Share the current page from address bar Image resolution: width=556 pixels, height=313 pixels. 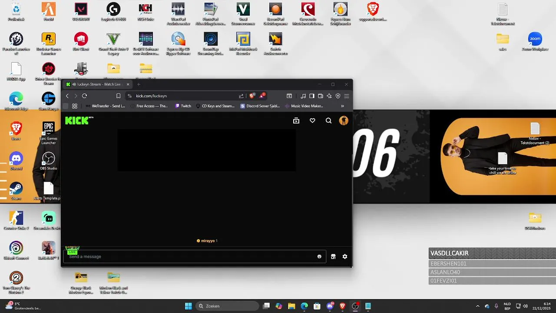click(241, 96)
